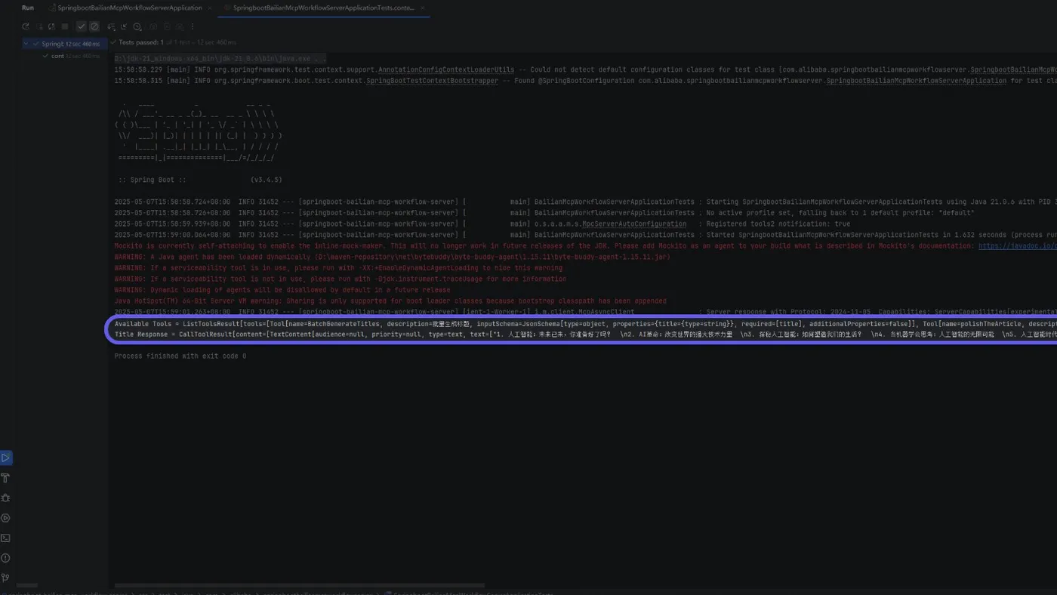Open the Git version control tool window
The image size is (1057, 595).
point(6,578)
